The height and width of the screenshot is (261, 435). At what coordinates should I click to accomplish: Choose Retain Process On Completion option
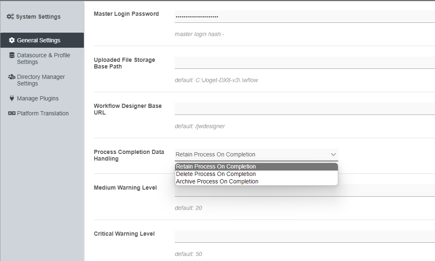(216, 167)
